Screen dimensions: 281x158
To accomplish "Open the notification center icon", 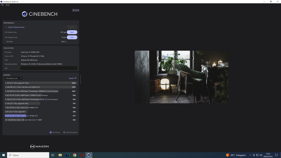I will pos(276,155).
